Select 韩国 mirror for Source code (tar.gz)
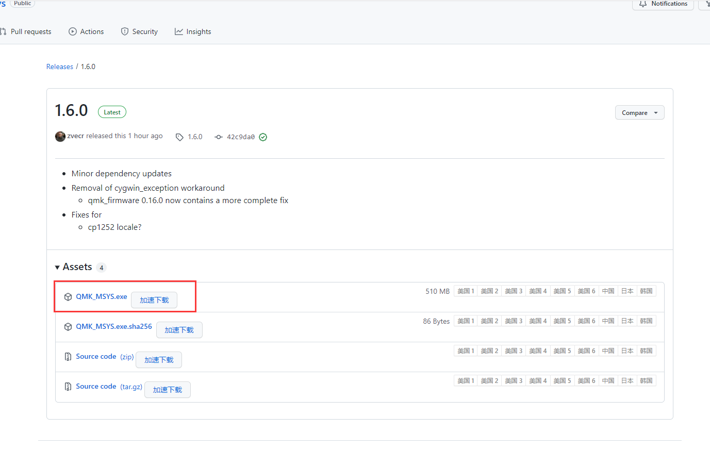This screenshot has height=450, width=710. [646, 381]
